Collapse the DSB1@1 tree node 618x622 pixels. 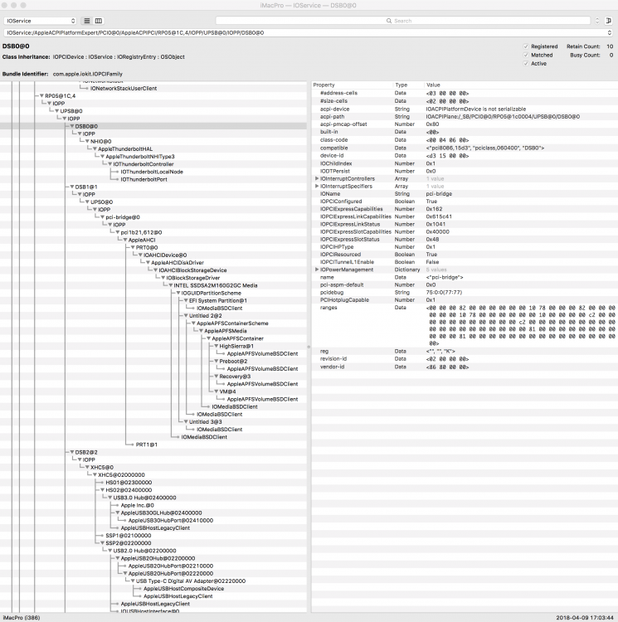click(x=72, y=187)
